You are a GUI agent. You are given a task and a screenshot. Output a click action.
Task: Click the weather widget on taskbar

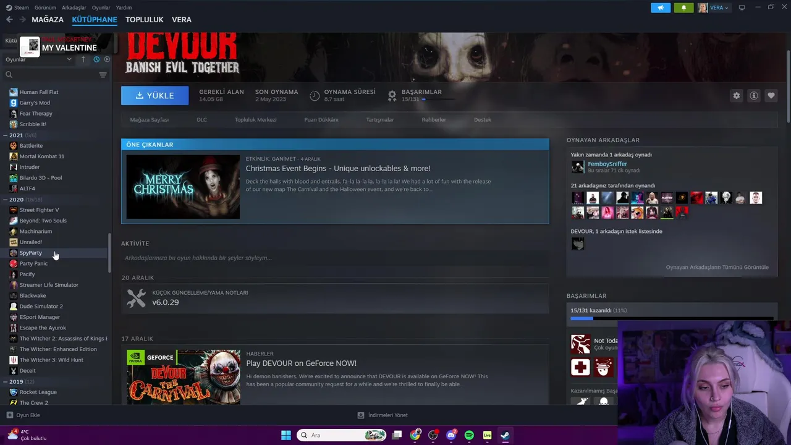pyautogui.click(x=27, y=435)
